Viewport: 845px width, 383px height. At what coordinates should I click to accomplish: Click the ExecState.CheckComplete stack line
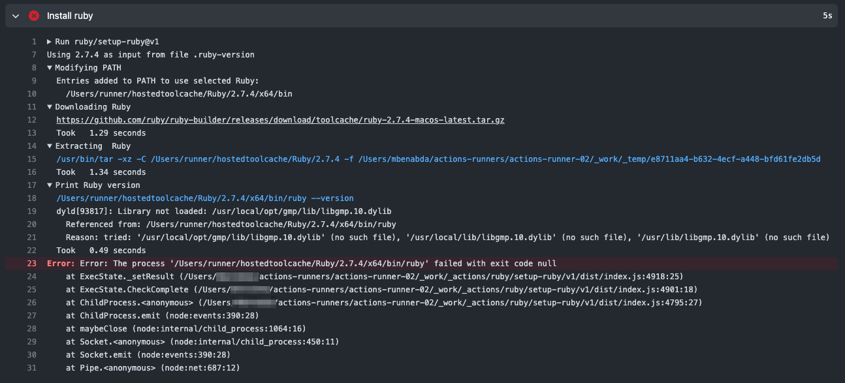pos(381,290)
